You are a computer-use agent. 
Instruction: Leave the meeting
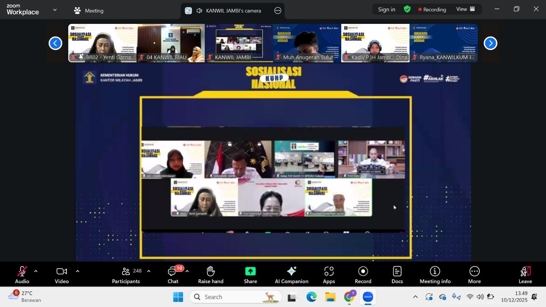pos(525,275)
